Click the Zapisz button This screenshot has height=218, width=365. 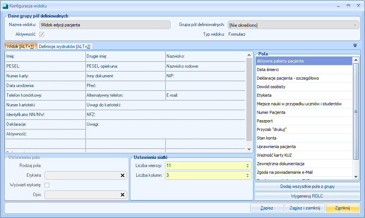[267, 208]
